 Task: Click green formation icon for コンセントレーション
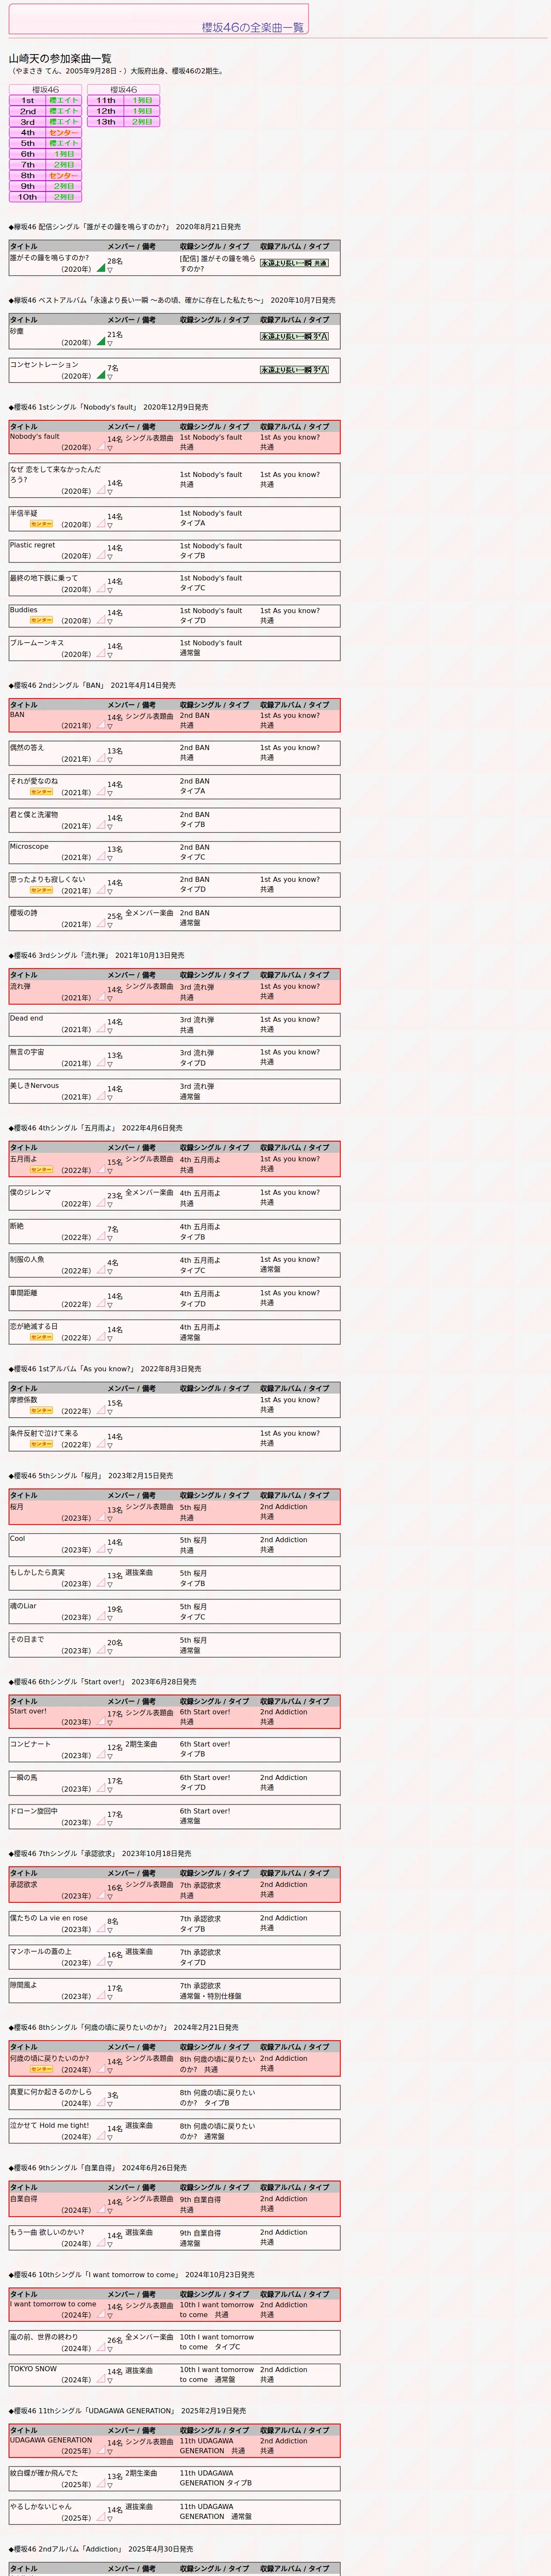(x=100, y=374)
